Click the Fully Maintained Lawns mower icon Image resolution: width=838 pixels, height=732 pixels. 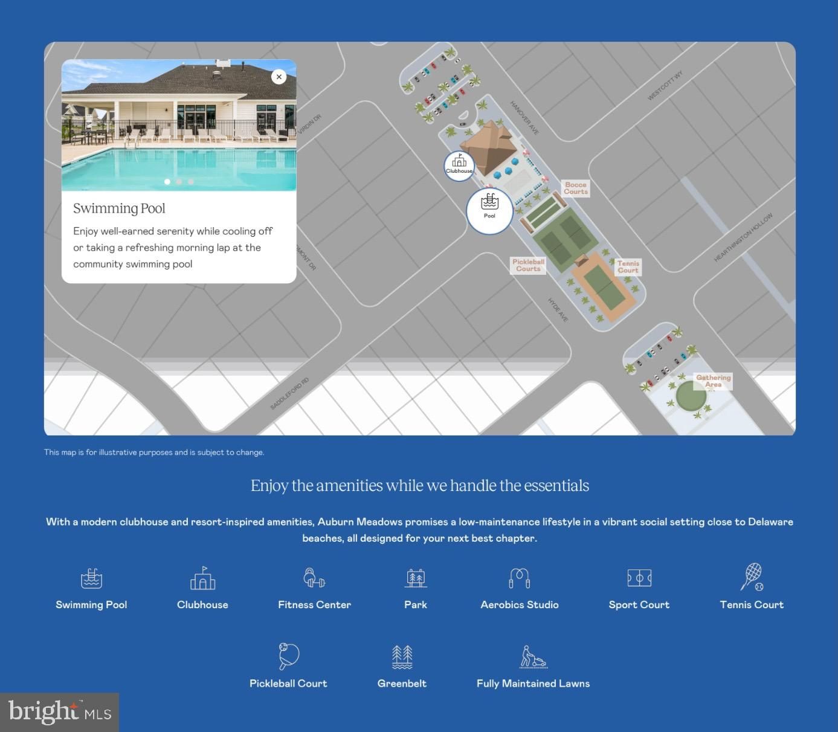[x=533, y=657]
